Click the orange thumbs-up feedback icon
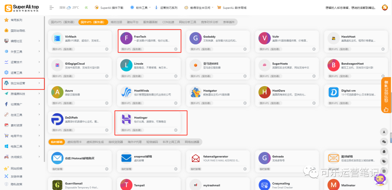The width and height of the screenshot is (392, 190). 386,109
